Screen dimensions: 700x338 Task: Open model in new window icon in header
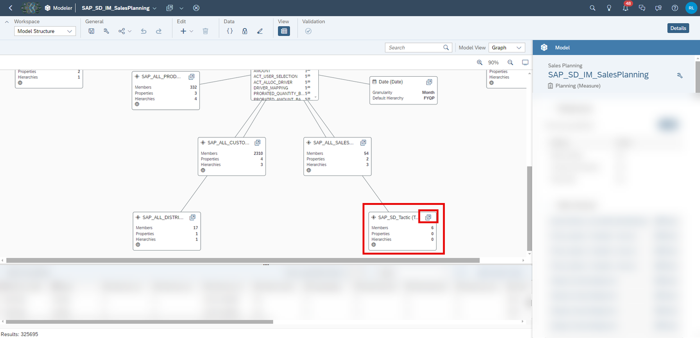click(170, 8)
